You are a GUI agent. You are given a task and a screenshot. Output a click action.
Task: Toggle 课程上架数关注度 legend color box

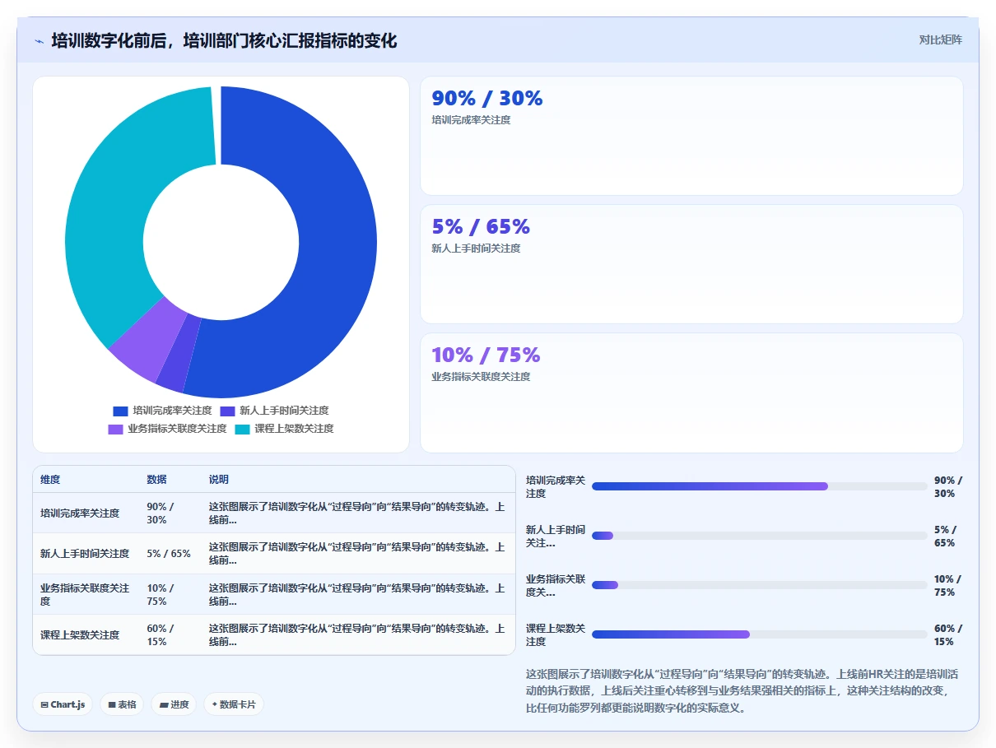[x=243, y=429]
